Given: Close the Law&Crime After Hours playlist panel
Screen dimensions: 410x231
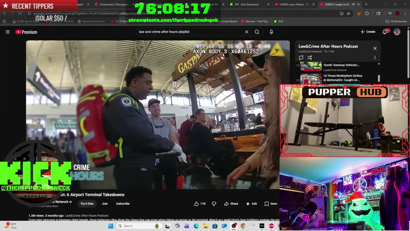Looking at the screenshot, I should [x=375, y=48].
